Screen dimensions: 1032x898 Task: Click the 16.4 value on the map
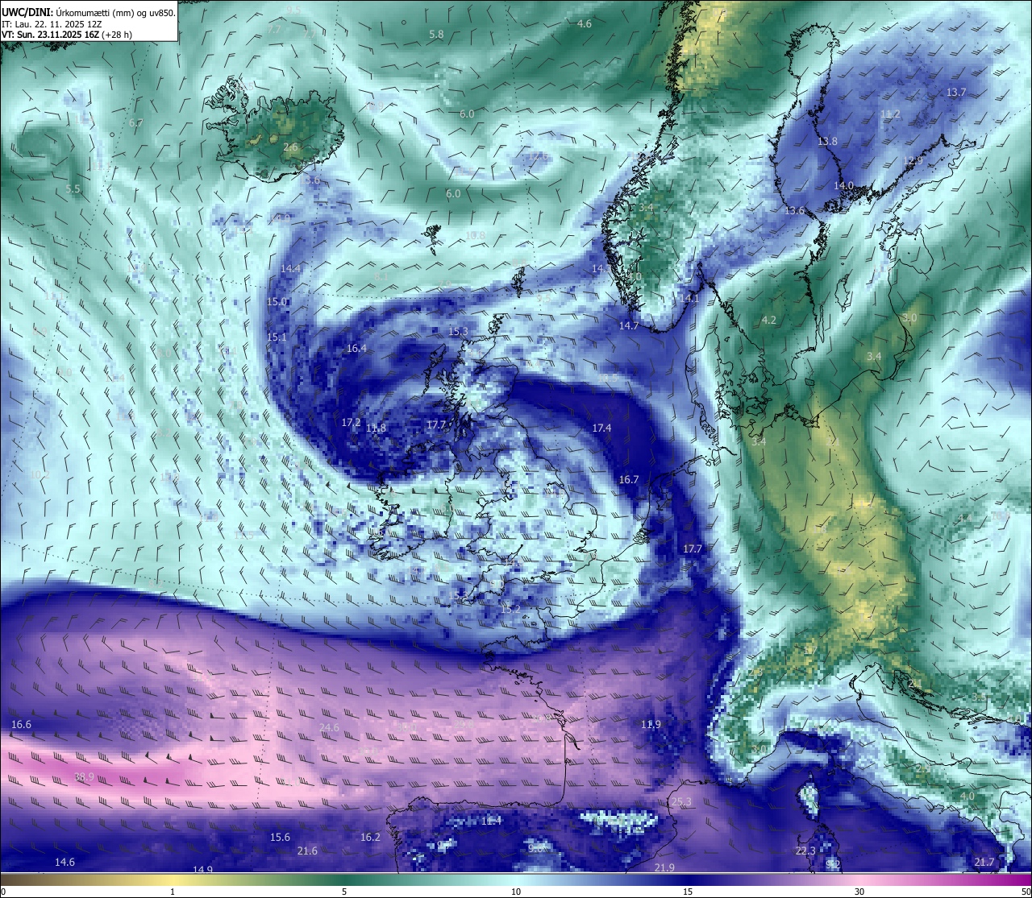click(x=356, y=349)
